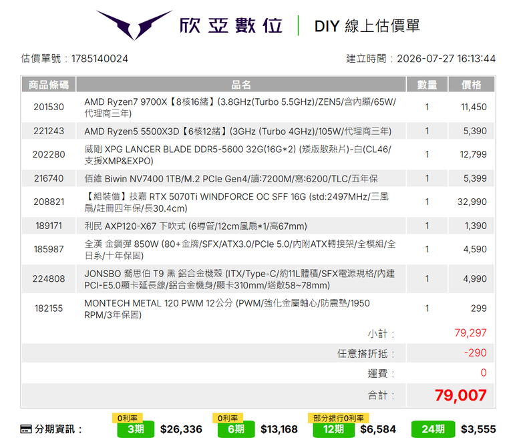Click the credit card icon beside 分期資訊
The image size is (521, 444).
coord(26,429)
